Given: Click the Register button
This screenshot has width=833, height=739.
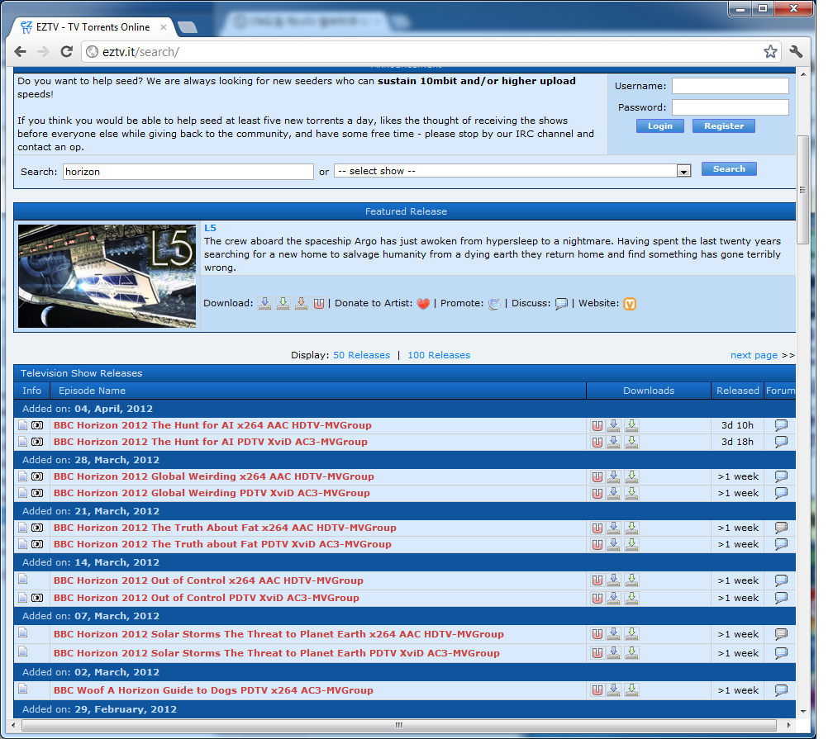Looking at the screenshot, I should tap(724, 126).
